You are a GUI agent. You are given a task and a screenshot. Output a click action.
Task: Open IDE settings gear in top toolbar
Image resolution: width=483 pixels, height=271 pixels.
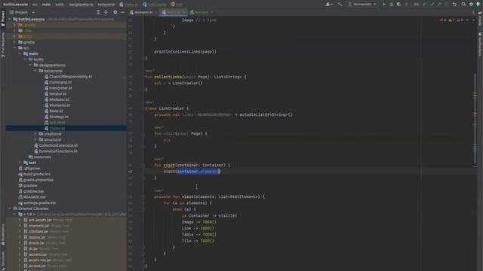pos(471,5)
